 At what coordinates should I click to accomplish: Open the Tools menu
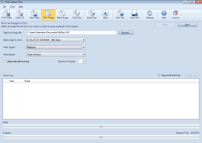(12, 6)
